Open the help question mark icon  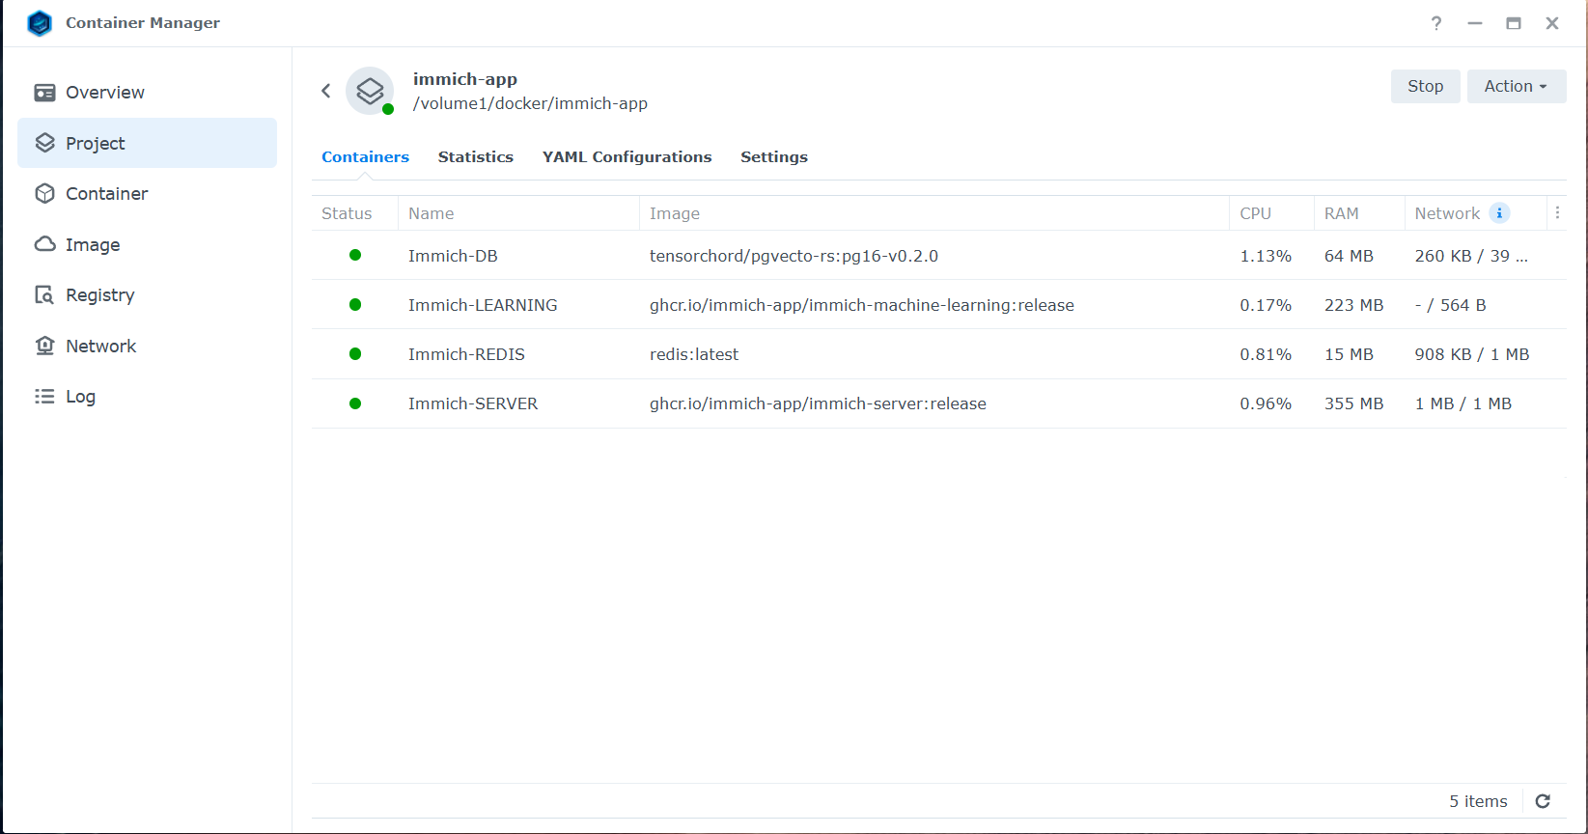[1436, 23]
